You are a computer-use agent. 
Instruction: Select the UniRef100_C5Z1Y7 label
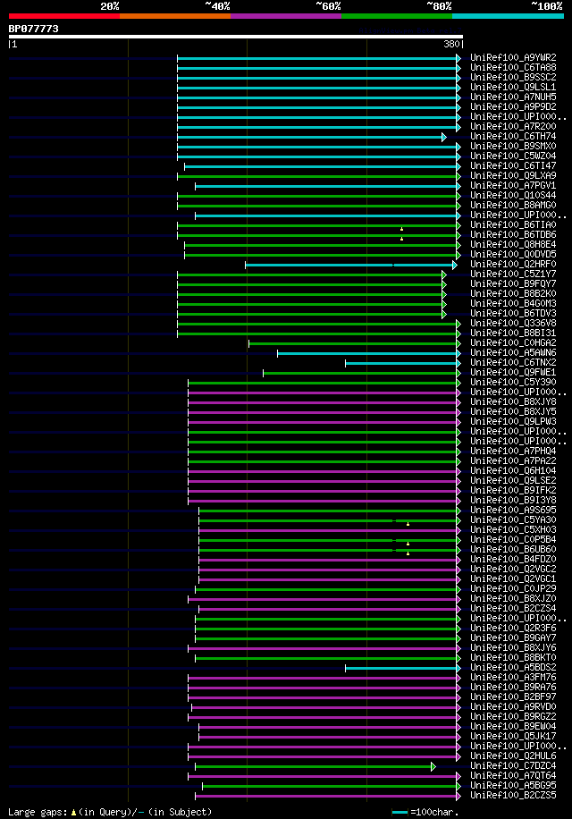point(513,274)
